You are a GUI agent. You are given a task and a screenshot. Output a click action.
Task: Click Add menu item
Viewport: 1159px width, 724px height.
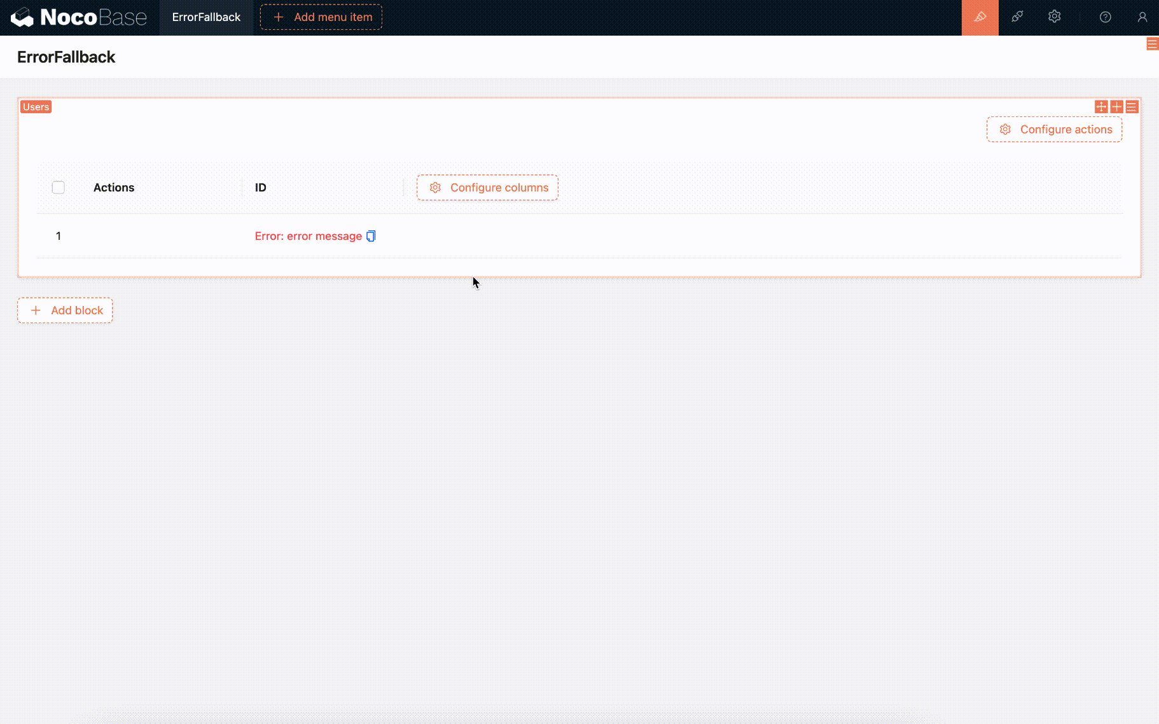(x=321, y=17)
